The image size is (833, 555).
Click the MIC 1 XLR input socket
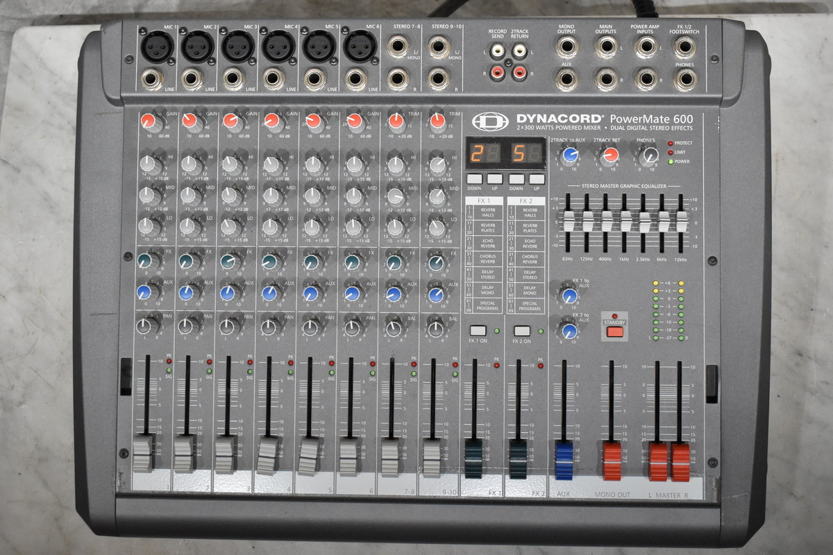pyautogui.click(x=158, y=48)
